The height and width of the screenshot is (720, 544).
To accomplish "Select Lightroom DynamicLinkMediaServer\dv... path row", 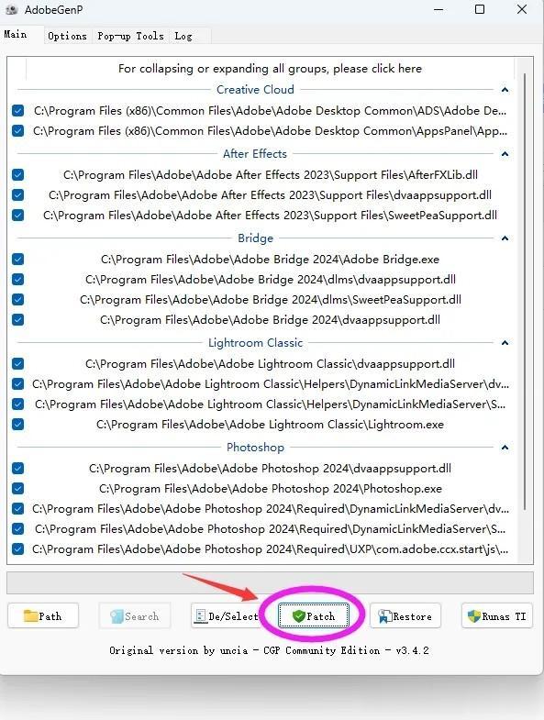I will click(x=270, y=384).
